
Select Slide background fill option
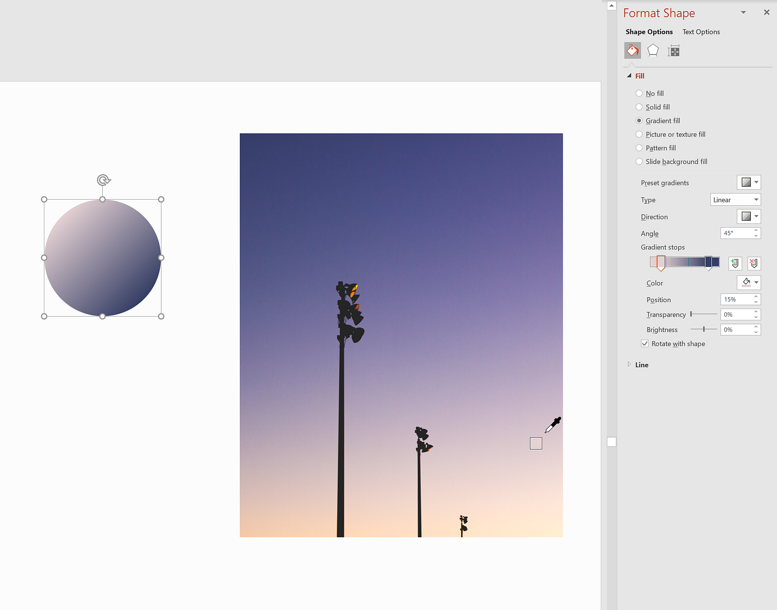click(x=672, y=161)
